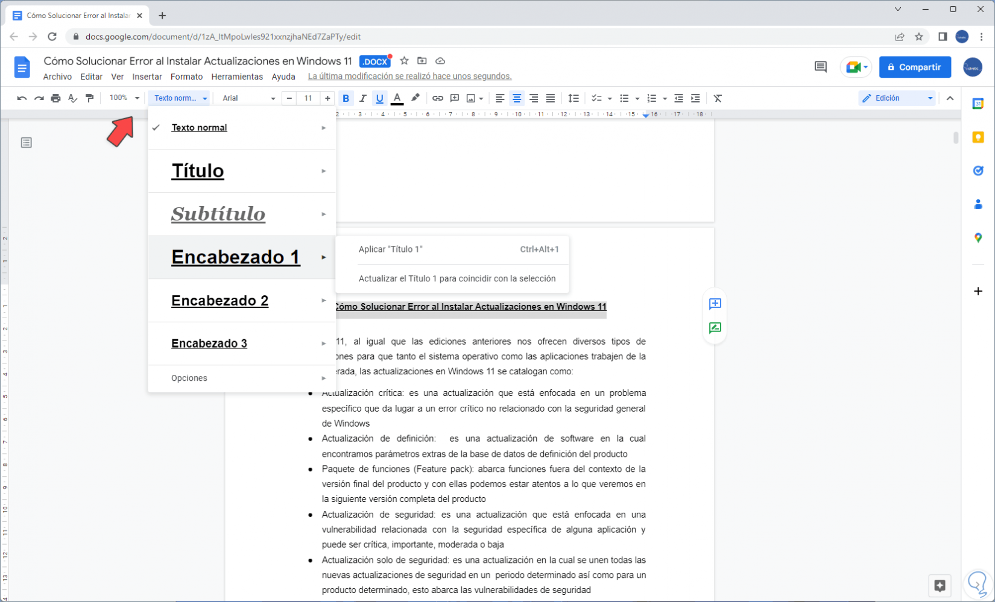Toggle bold formatting

coord(346,98)
